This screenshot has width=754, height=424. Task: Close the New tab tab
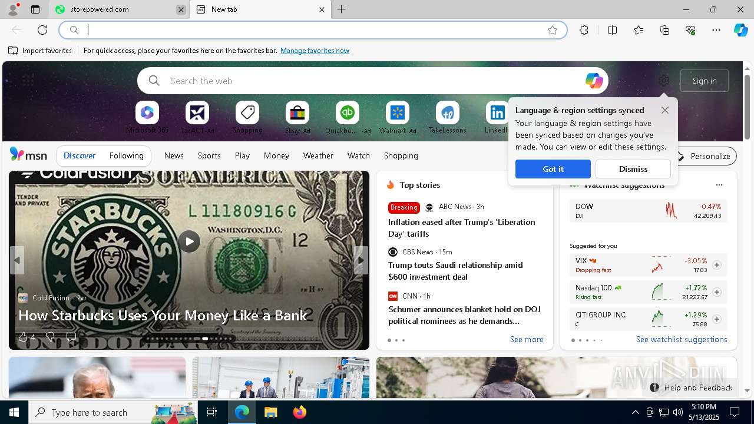322,9
